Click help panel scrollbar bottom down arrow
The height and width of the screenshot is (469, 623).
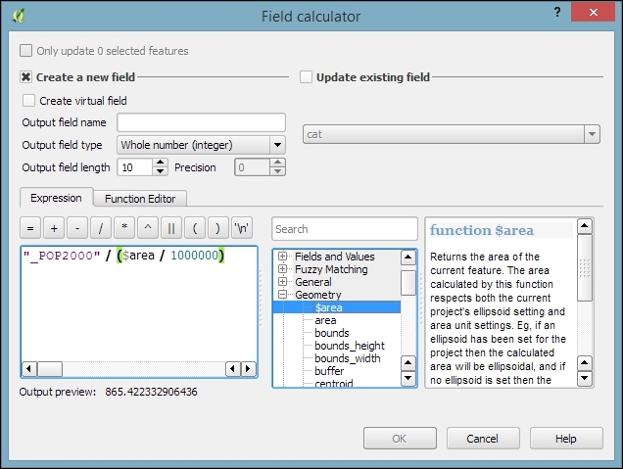pyautogui.click(x=585, y=379)
